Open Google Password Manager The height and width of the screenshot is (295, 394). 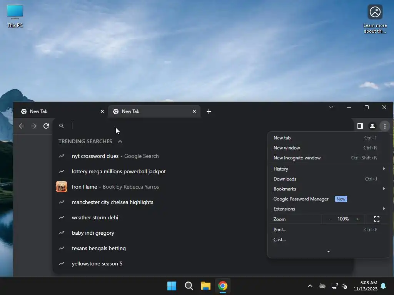(329, 199)
